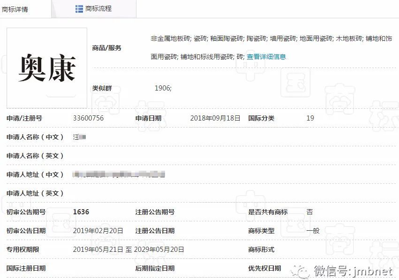Open the 商标流程 tab
The width and height of the screenshot is (399, 280).
(98, 8)
